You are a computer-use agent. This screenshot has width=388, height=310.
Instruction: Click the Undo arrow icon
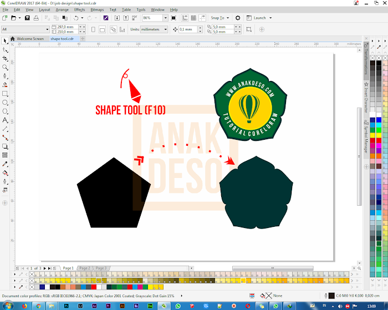(76, 18)
